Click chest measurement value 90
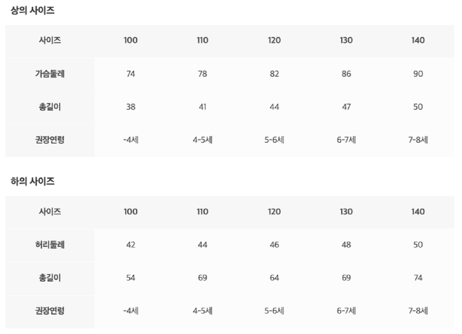The width and height of the screenshot is (462, 334). coord(419,73)
